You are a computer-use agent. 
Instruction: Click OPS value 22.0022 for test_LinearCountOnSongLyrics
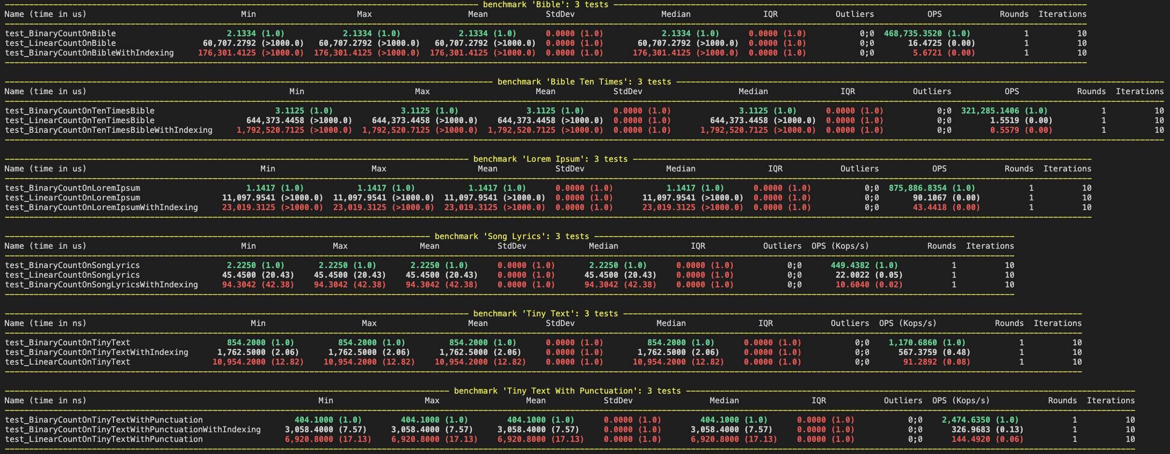[853, 275]
